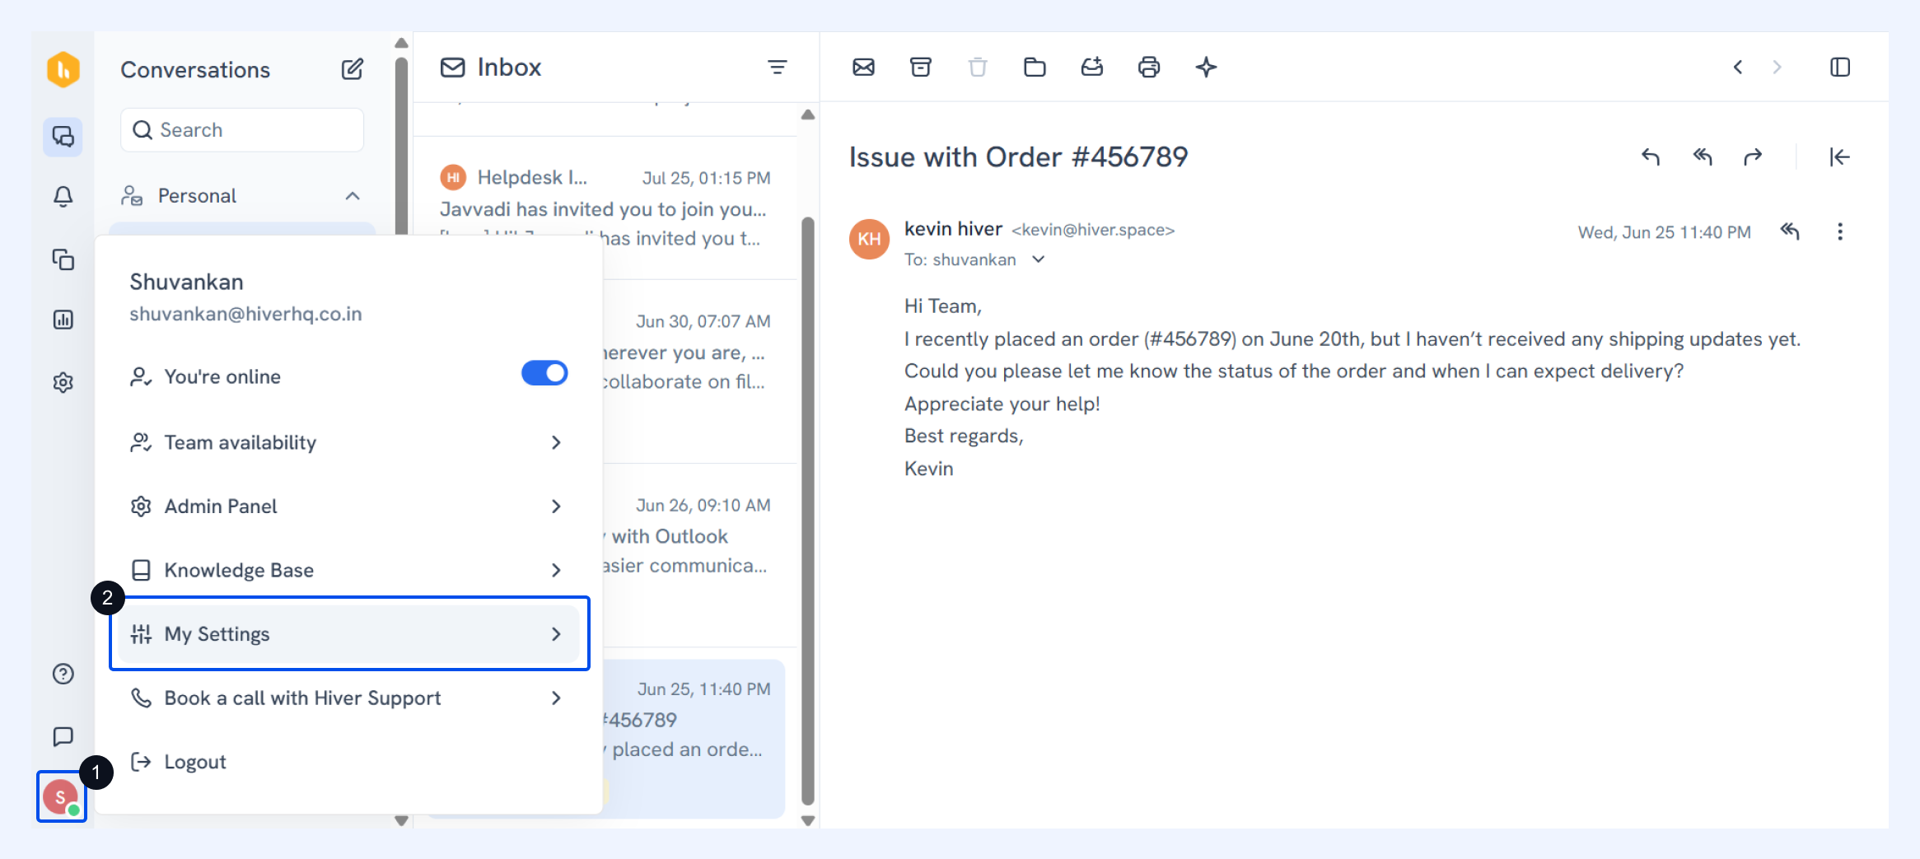1920x859 pixels.
Task: Click the mark as unread envelope icon
Action: point(863,67)
